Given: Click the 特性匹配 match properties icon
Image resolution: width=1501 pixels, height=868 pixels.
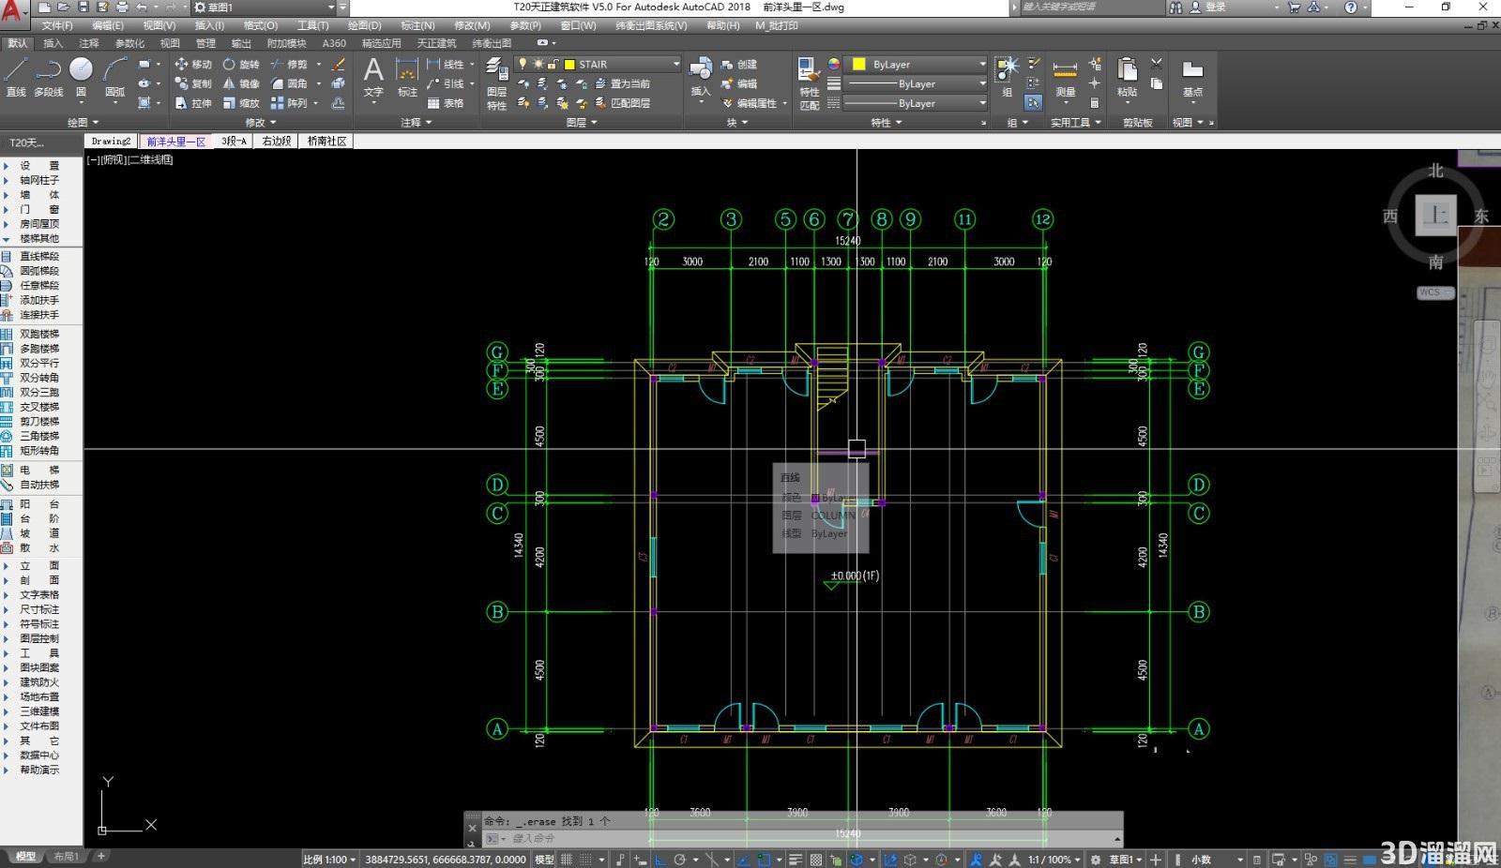Looking at the screenshot, I should pos(809,84).
